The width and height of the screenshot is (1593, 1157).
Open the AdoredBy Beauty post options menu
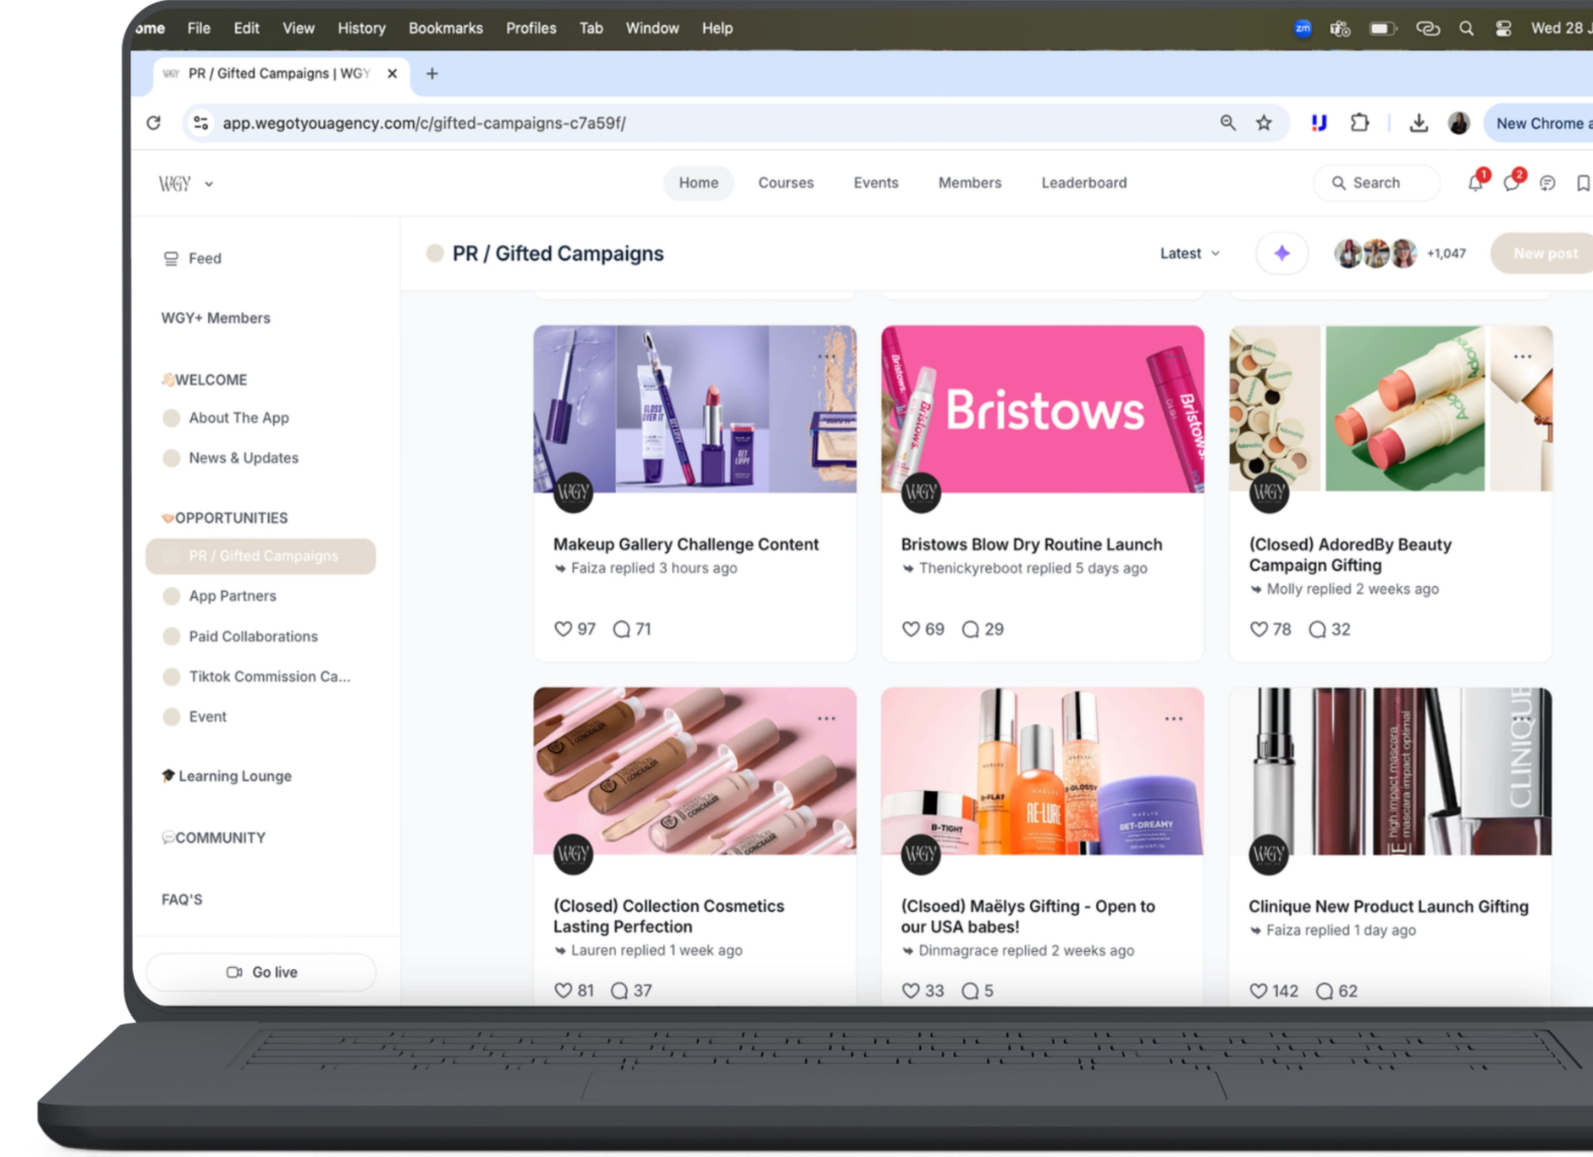tap(1522, 357)
